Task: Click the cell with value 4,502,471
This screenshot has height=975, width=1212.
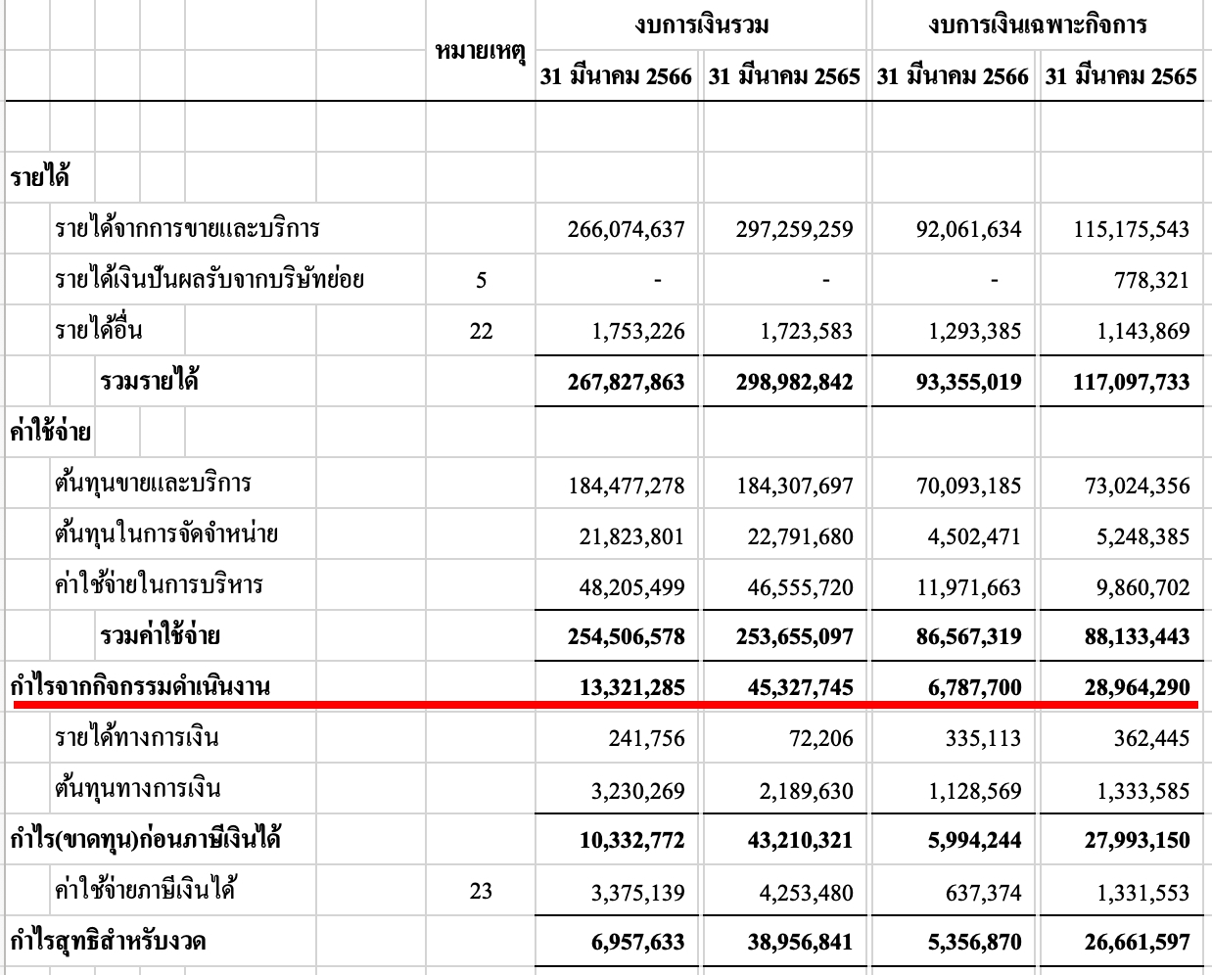Action: 975,535
